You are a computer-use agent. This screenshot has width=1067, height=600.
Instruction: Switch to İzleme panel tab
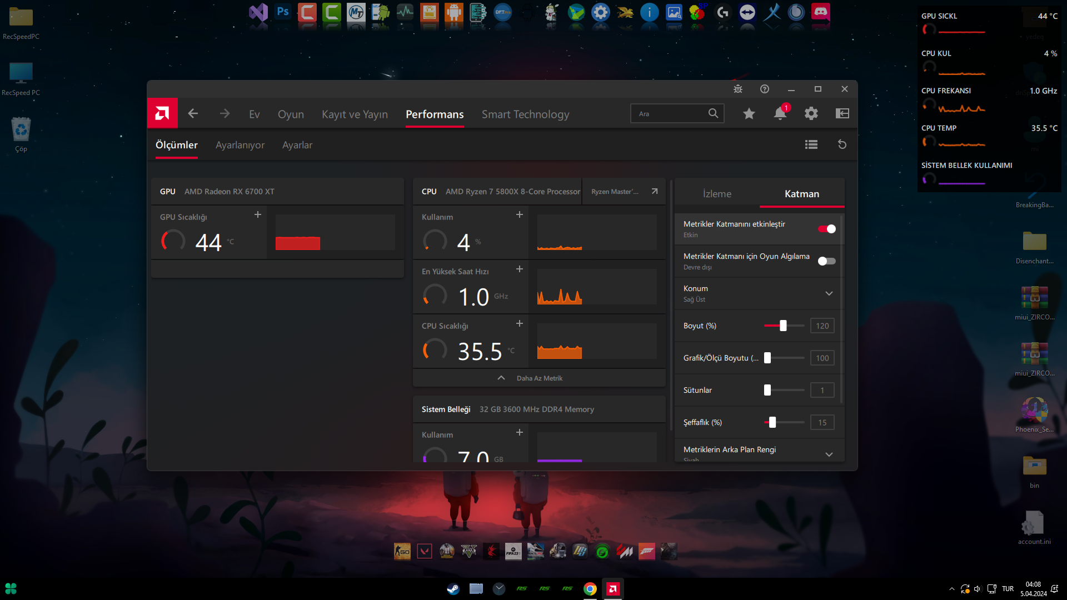[x=717, y=194]
